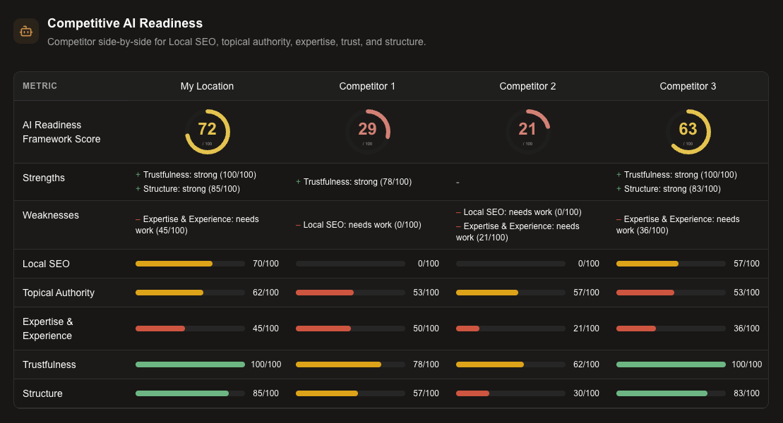Screen dimensions: 783x423
Task: Click the Competitor 3 score gauge showing 63
Action: point(688,132)
